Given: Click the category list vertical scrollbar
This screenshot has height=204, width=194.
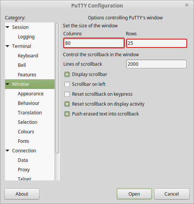Looking at the screenshot, I should 57,88.
